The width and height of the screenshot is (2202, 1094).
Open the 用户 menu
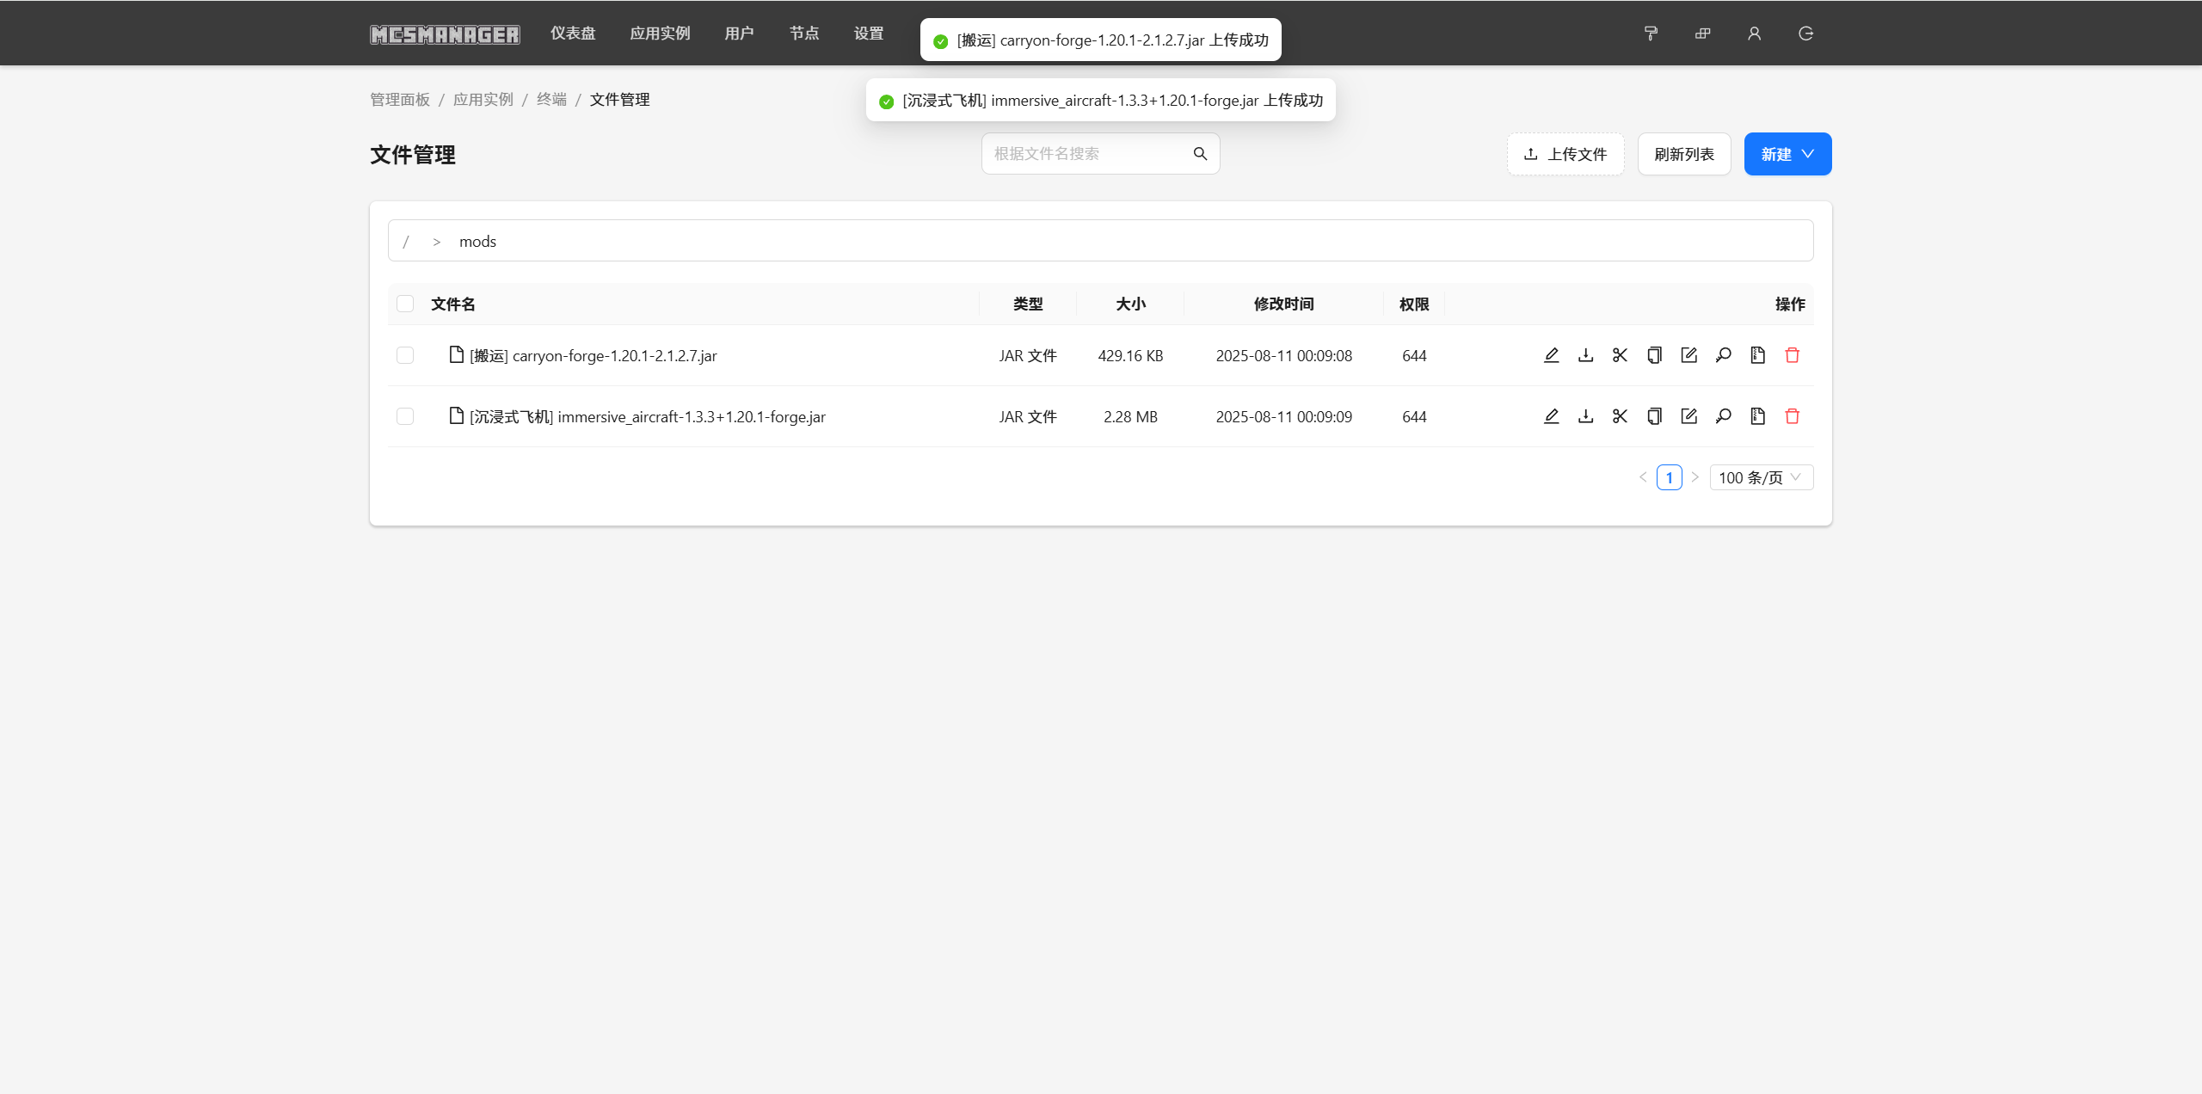[x=739, y=34]
